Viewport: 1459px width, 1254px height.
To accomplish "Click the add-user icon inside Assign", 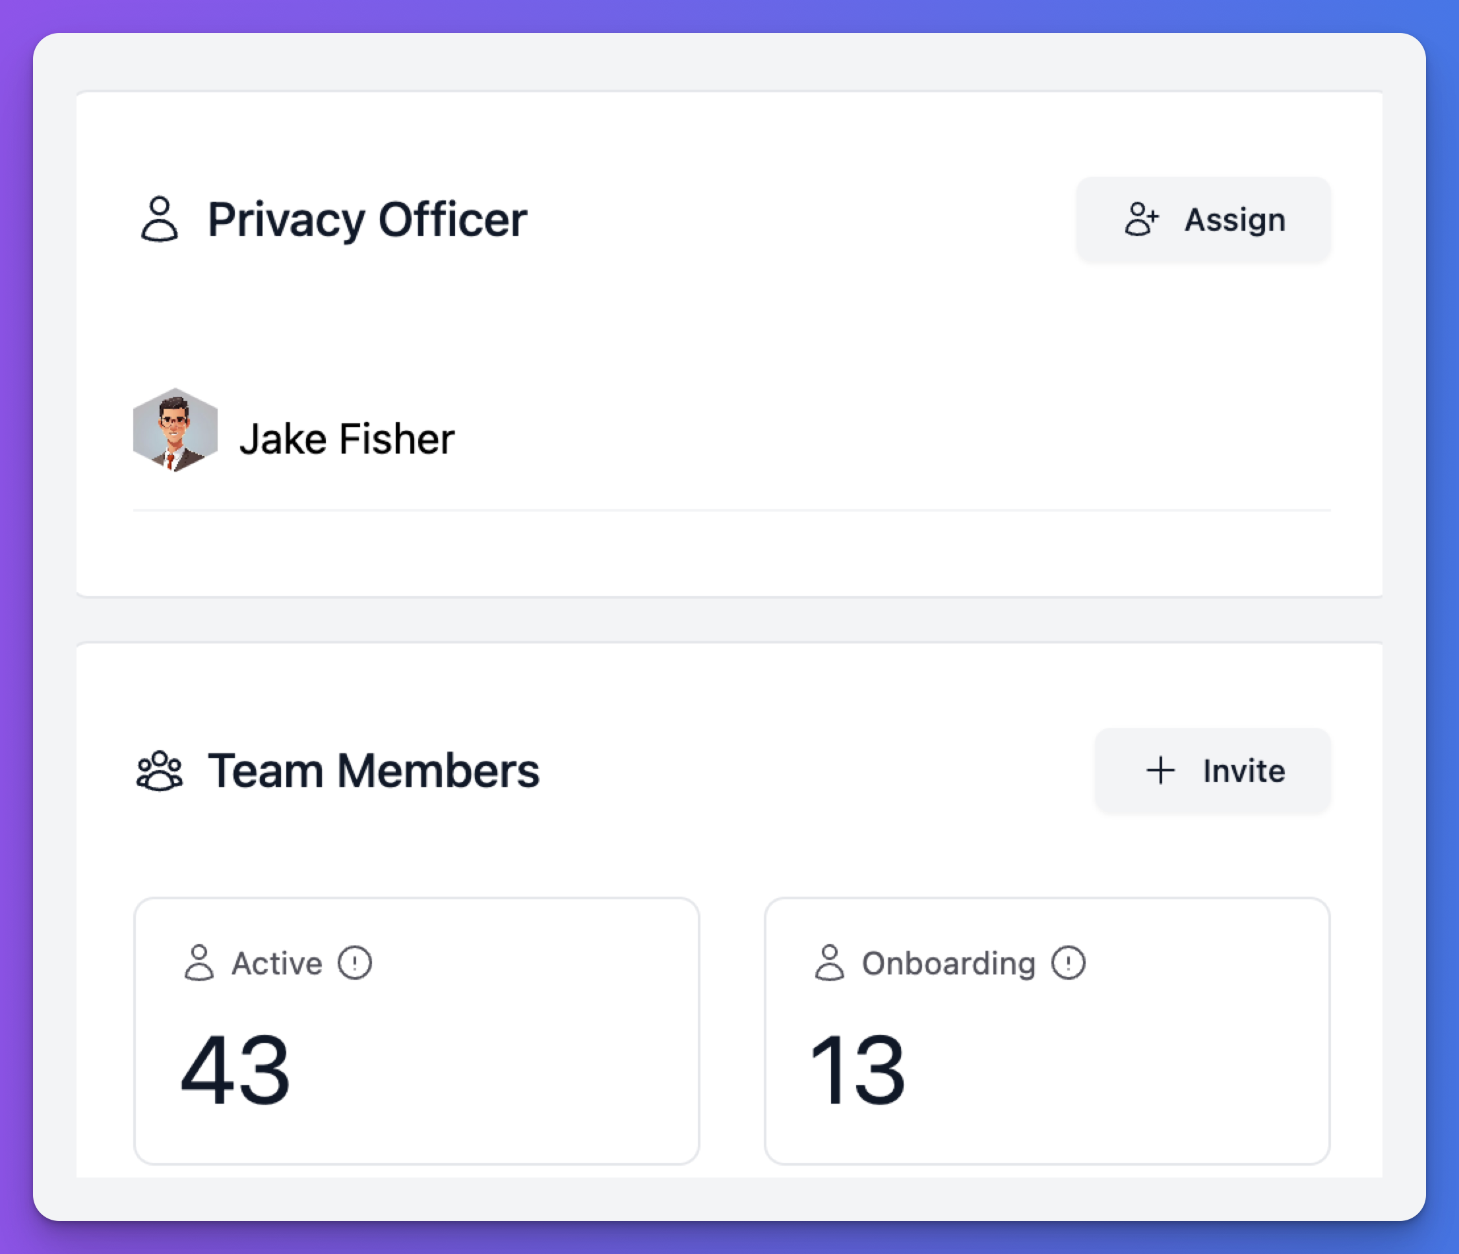I will (x=1140, y=220).
